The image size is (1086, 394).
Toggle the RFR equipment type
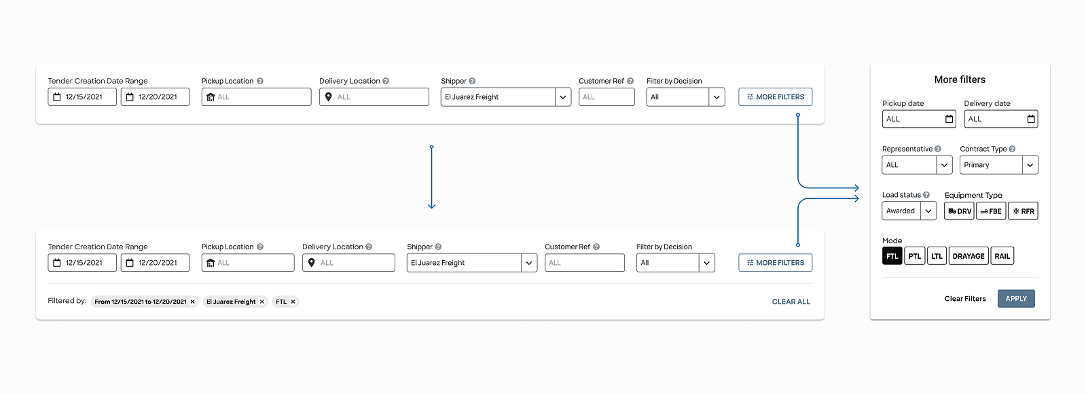click(x=1024, y=211)
